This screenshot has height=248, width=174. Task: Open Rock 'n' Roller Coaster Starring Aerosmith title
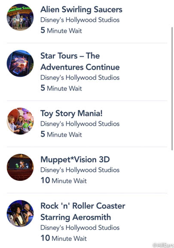point(83,211)
